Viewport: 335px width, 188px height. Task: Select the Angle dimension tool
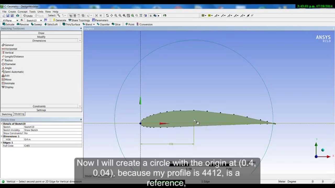(x=7, y=68)
